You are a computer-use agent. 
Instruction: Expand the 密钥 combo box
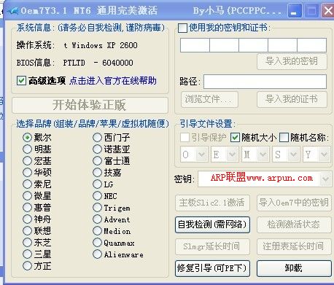tap(325, 179)
